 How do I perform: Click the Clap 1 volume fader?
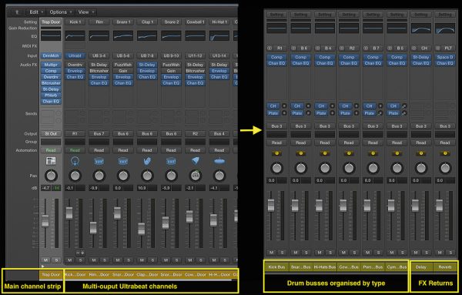(142, 229)
